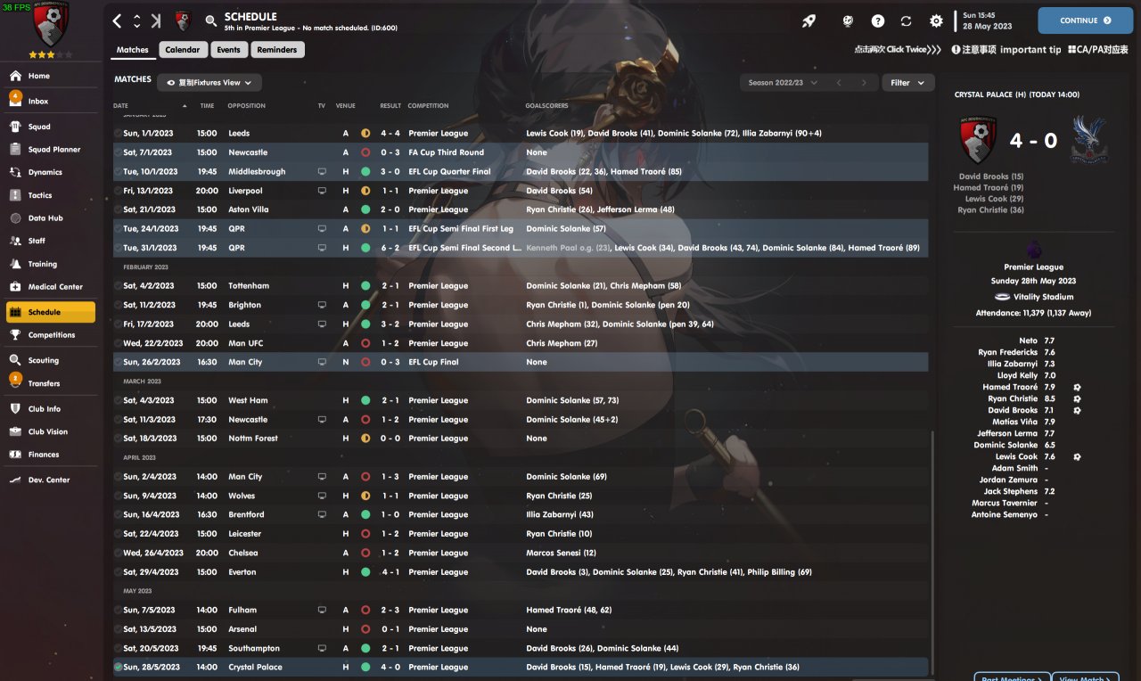Screen dimensions: 1141x681
Task: Open Scouting with the magnifier sidebar icon
Action: coord(15,360)
